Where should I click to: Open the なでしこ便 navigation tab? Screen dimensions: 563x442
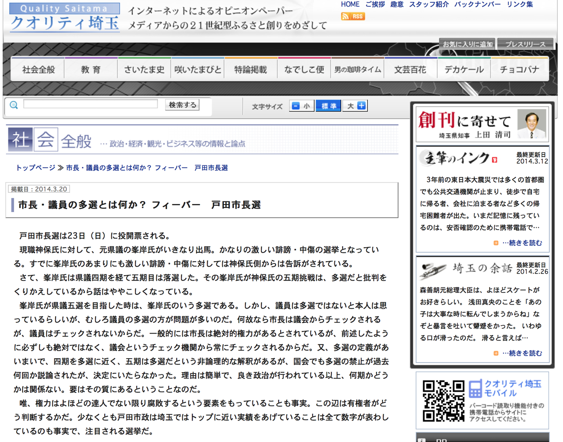pyautogui.click(x=304, y=69)
